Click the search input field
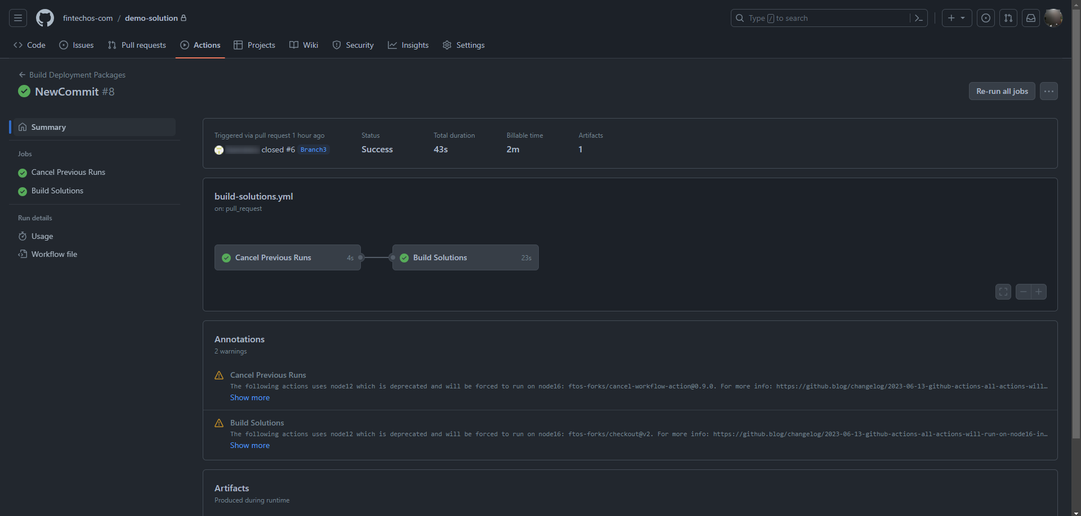 [822, 18]
